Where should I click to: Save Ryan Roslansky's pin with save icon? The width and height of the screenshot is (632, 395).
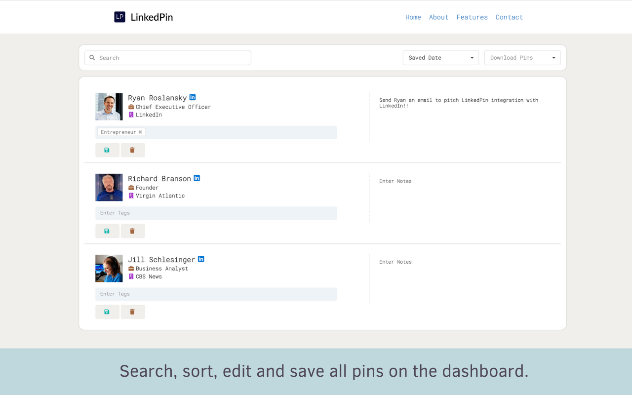click(x=107, y=150)
